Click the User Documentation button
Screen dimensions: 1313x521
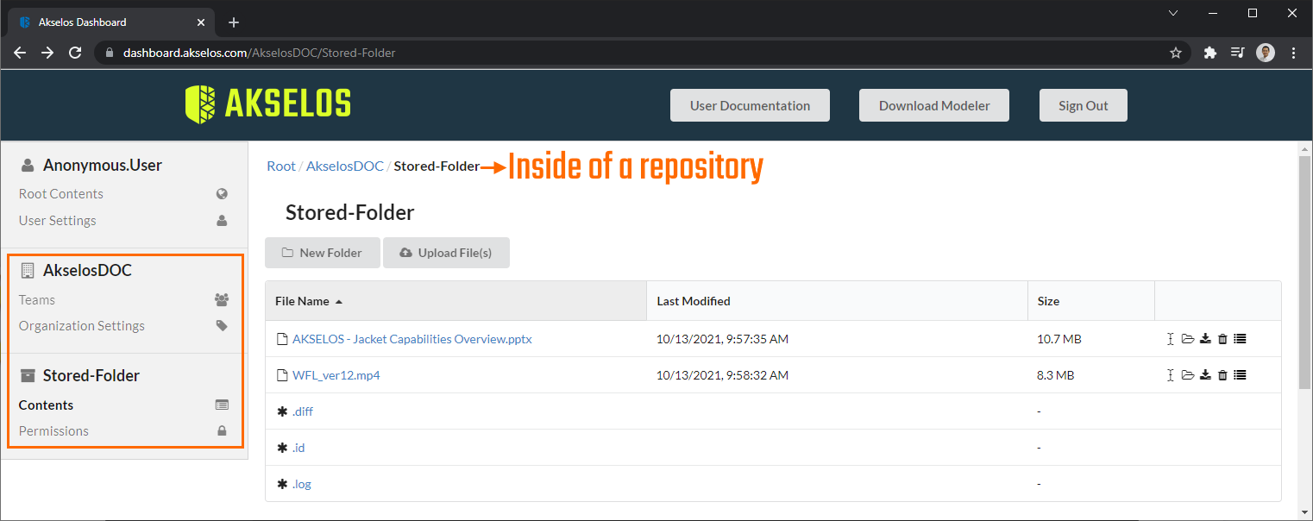tap(750, 105)
